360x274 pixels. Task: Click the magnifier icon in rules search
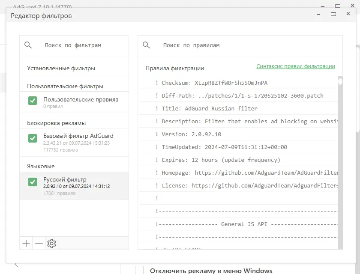[146, 45]
